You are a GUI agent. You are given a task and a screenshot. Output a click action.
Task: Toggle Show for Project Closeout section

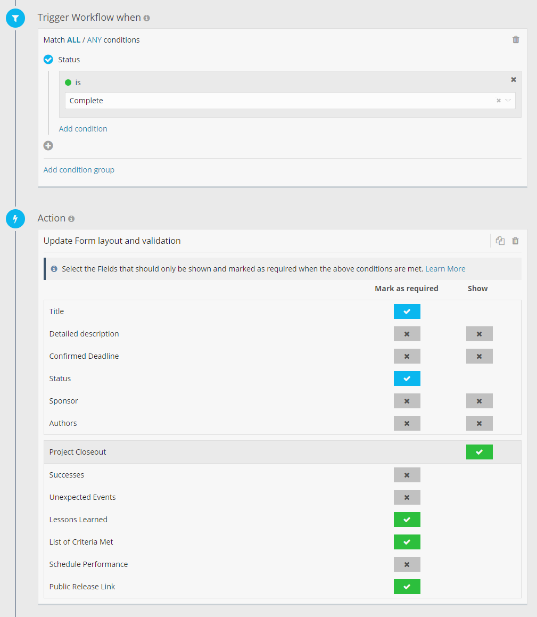click(x=479, y=452)
